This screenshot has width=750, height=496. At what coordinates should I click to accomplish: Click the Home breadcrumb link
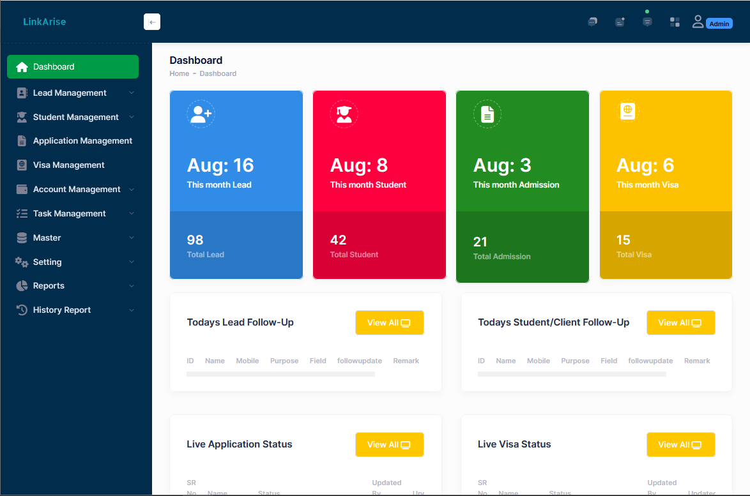pos(179,74)
